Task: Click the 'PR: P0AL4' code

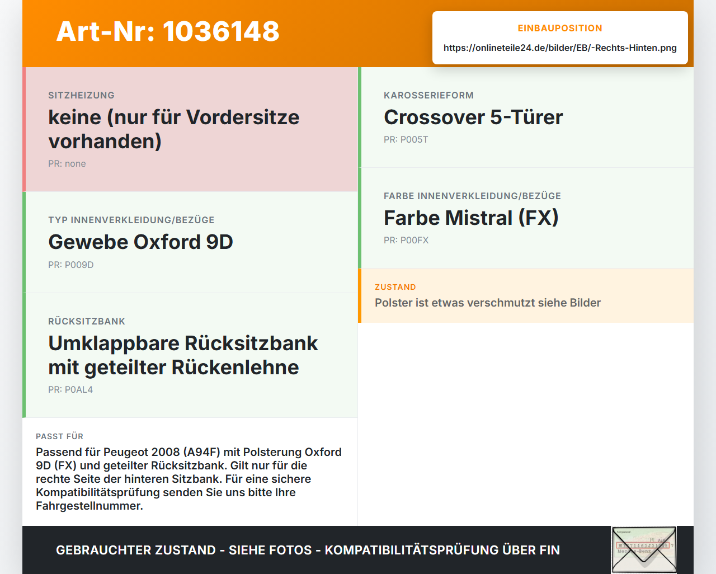Action: [x=70, y=390]
